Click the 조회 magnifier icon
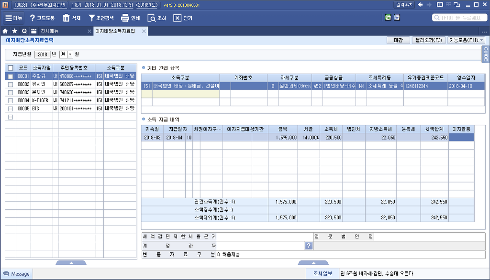The image size is (490, 280). [x=151, y=18]
